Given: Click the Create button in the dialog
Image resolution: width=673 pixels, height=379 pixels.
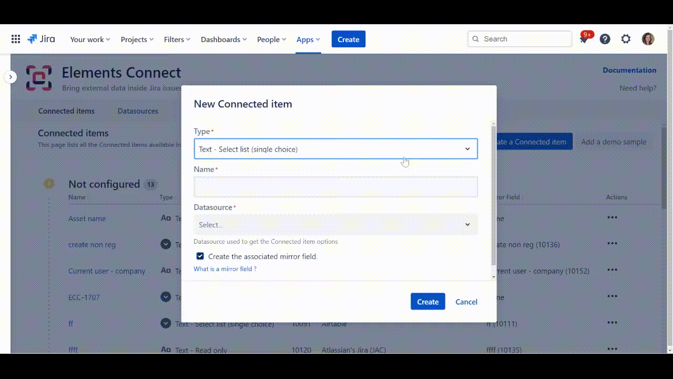Looking at the screenshot, I should click(x=427, y=301).
